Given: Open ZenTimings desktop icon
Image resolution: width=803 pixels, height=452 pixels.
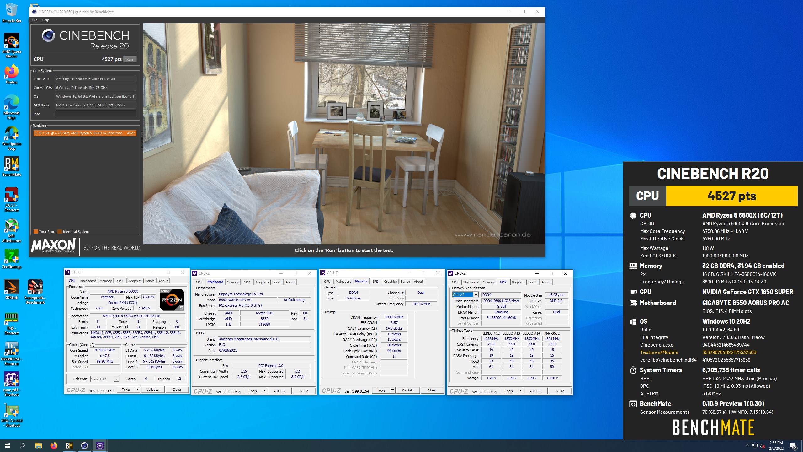Looking at the screenshot, I should click(x=11, y=259).
